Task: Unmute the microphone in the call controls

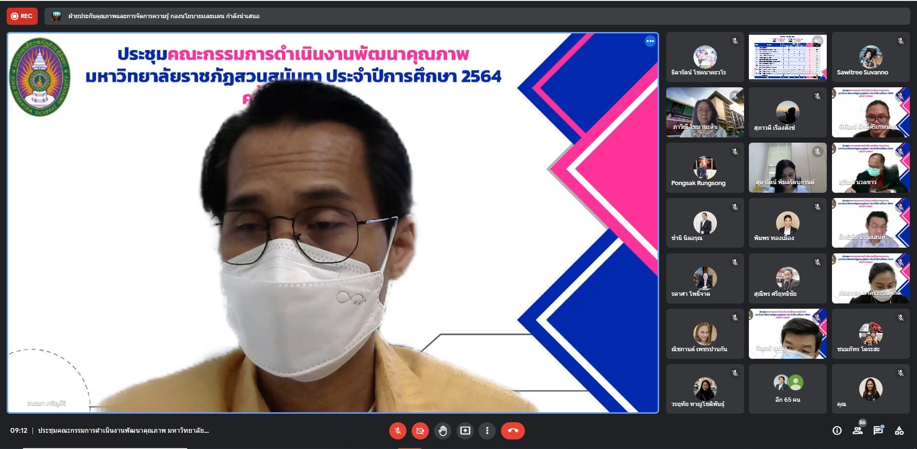Action: coord(397,431)
